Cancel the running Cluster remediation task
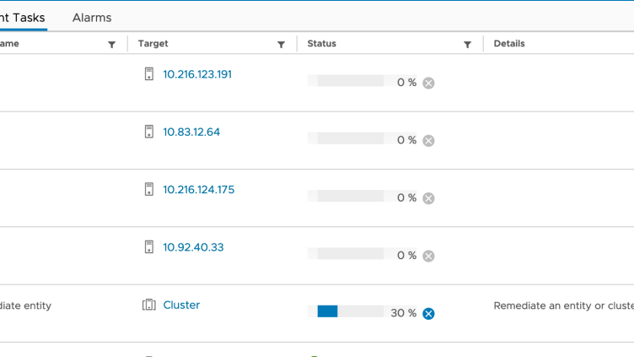 [428, 314]
